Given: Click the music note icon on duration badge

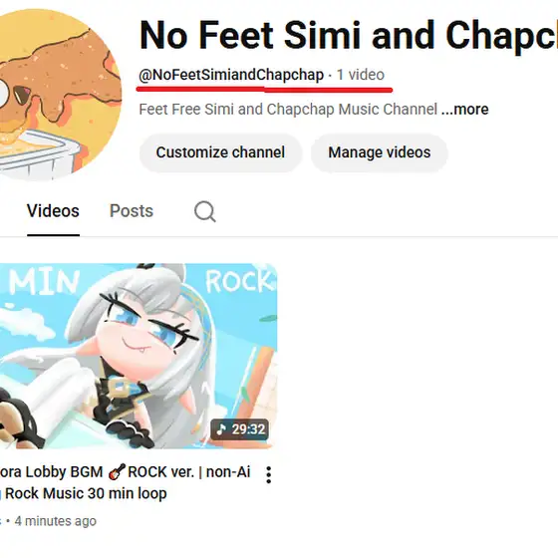Looking at the screenshot, I should tap(221, 429).
